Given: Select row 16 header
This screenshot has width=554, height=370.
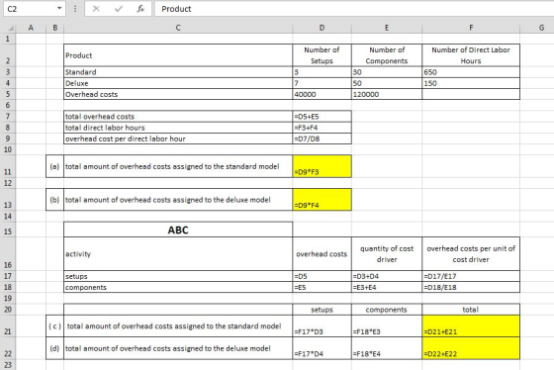Looking at the screenshot, I should pyautogui.click(x=8, y=253).
